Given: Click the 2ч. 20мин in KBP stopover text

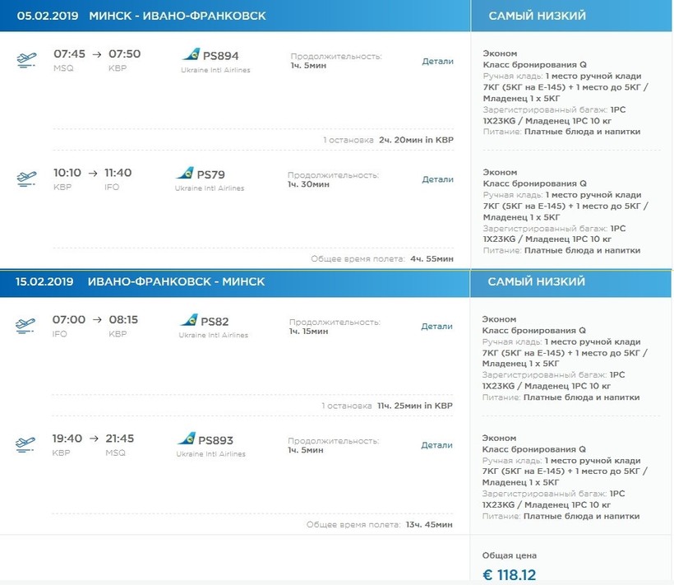Looking at the screenshot, I should pyautogui.click(x=416, y=140).
